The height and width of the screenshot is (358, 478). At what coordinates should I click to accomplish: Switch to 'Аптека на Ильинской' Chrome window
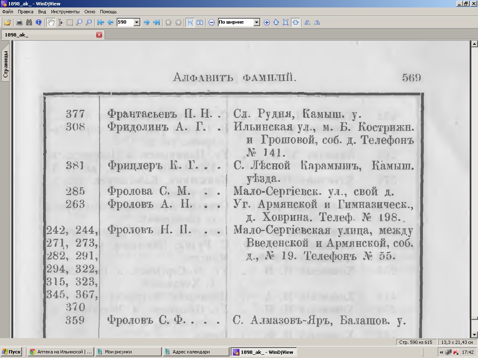click(60, 352)
